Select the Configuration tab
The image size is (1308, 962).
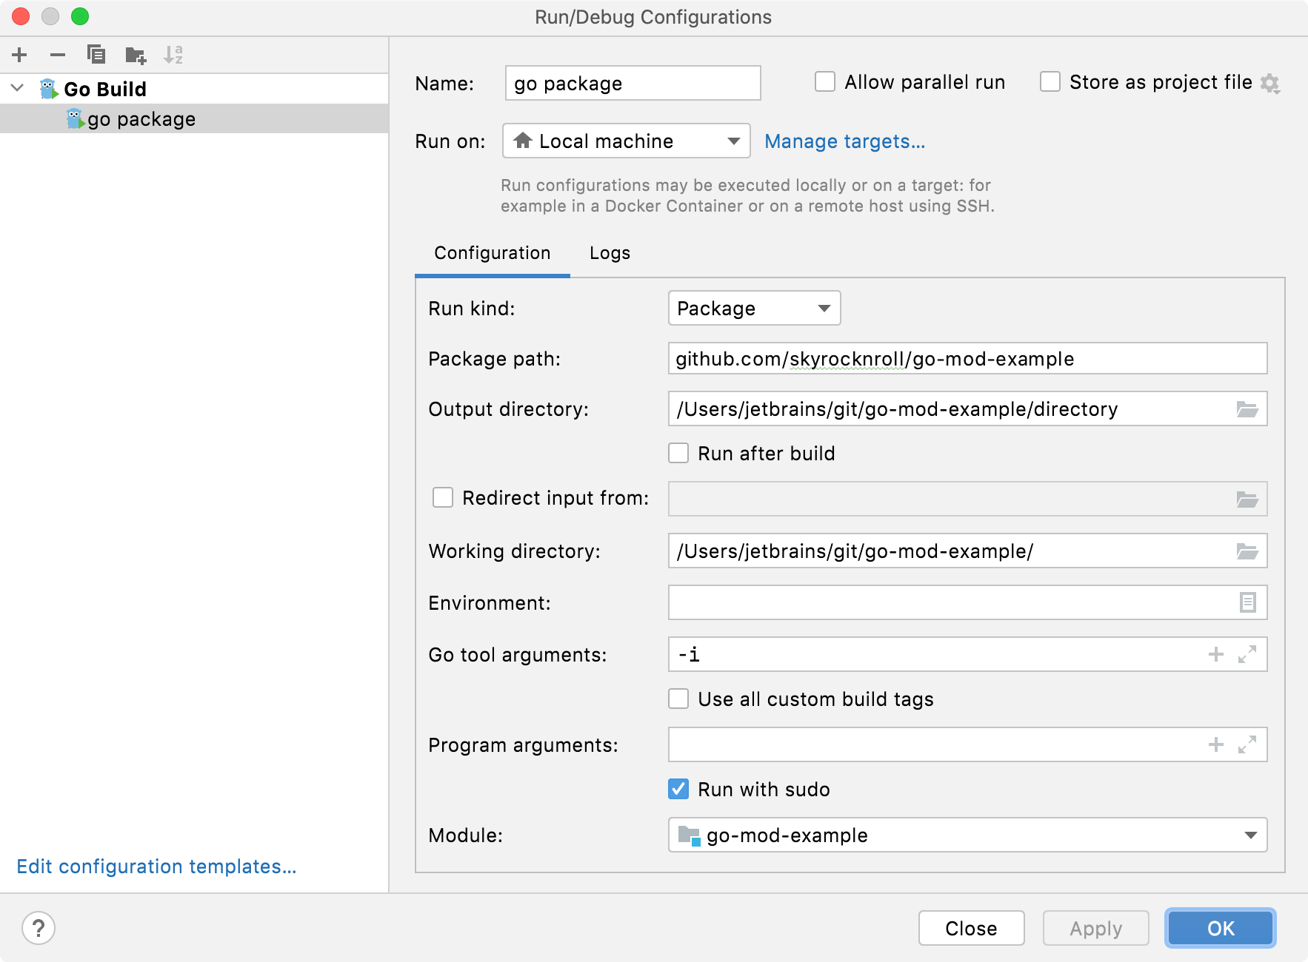[x=492, y=253]
